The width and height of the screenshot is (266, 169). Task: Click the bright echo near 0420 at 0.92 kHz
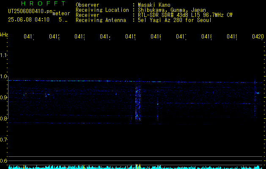(258, 93)
